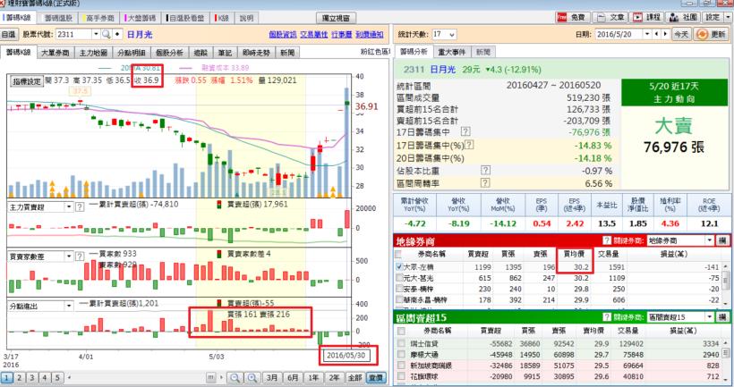734x387 pixels.
Task: Open the stock code 2311 dropdown
Action: coord(96,34)
